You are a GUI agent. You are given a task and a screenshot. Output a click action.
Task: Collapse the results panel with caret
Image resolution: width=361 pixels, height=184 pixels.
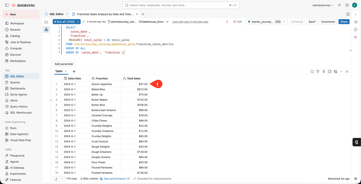tap(341, 72)
